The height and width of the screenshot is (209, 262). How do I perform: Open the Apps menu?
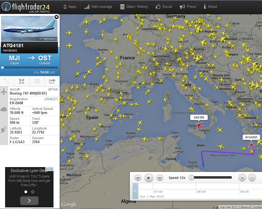coord(70,7)
